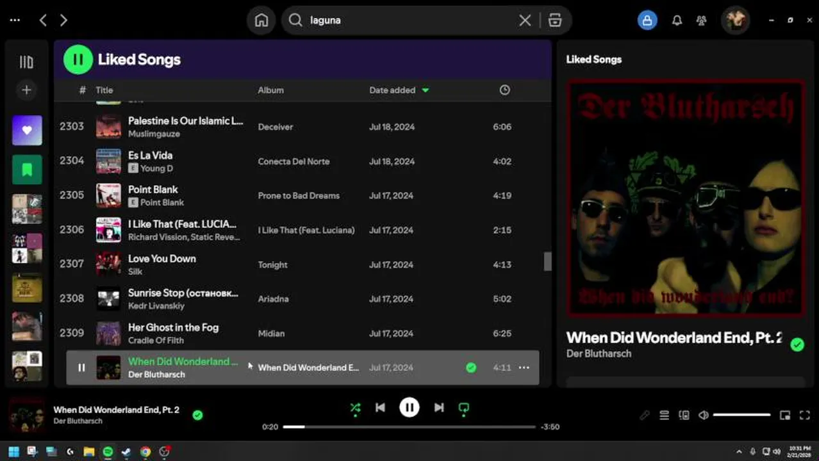The width and height of the screenshot is (819, 461).
Task: Open artist Cradle Of Filth
Action: click(x=156, y=341)
